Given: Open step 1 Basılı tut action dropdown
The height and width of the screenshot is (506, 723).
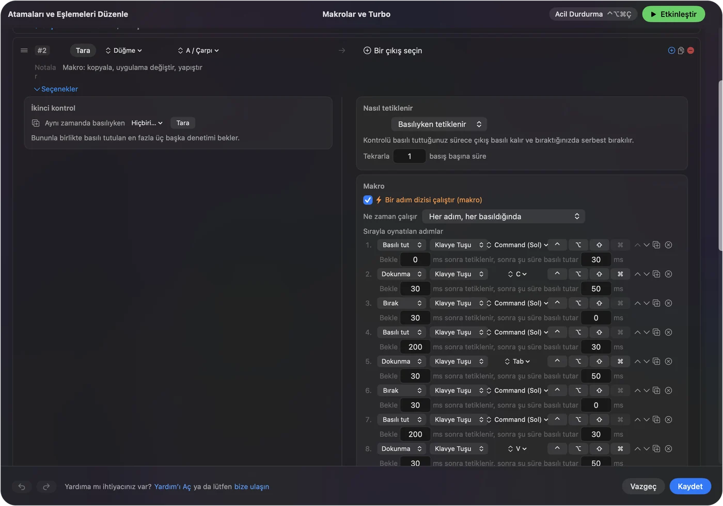Looking at the screenshot, I should [x=401, y=245].
